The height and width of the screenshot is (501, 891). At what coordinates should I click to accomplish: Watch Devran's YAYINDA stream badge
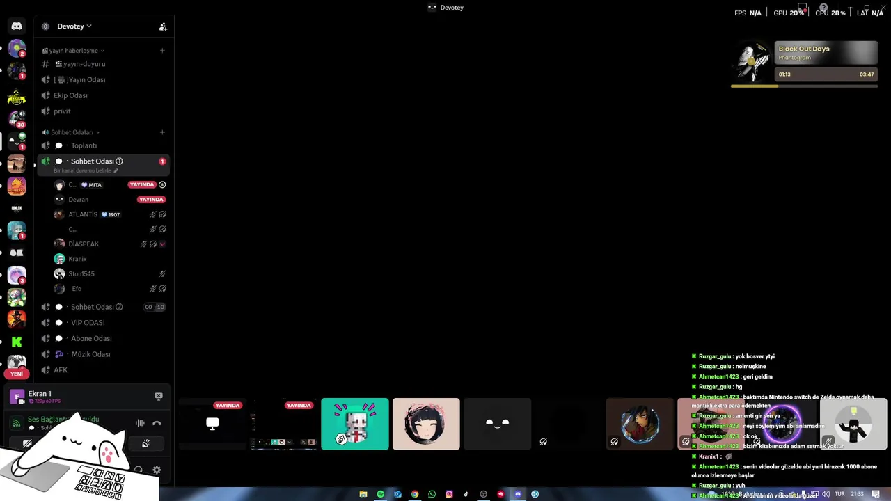click(151, 200)
